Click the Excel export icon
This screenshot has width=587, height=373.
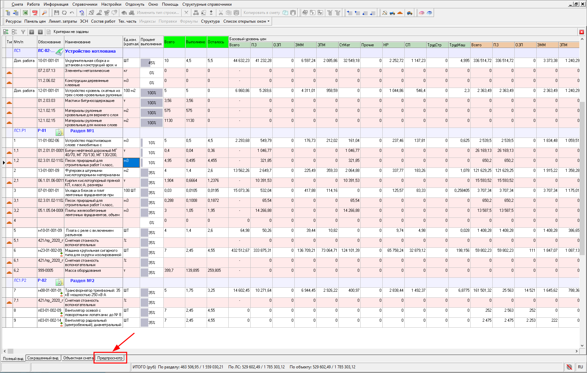[25, 13]
